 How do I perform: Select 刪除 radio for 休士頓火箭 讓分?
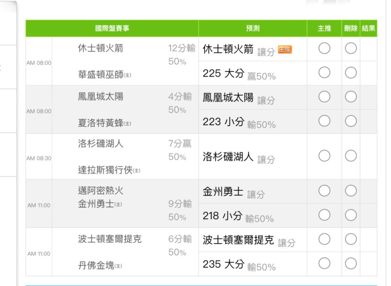[350, 48]
